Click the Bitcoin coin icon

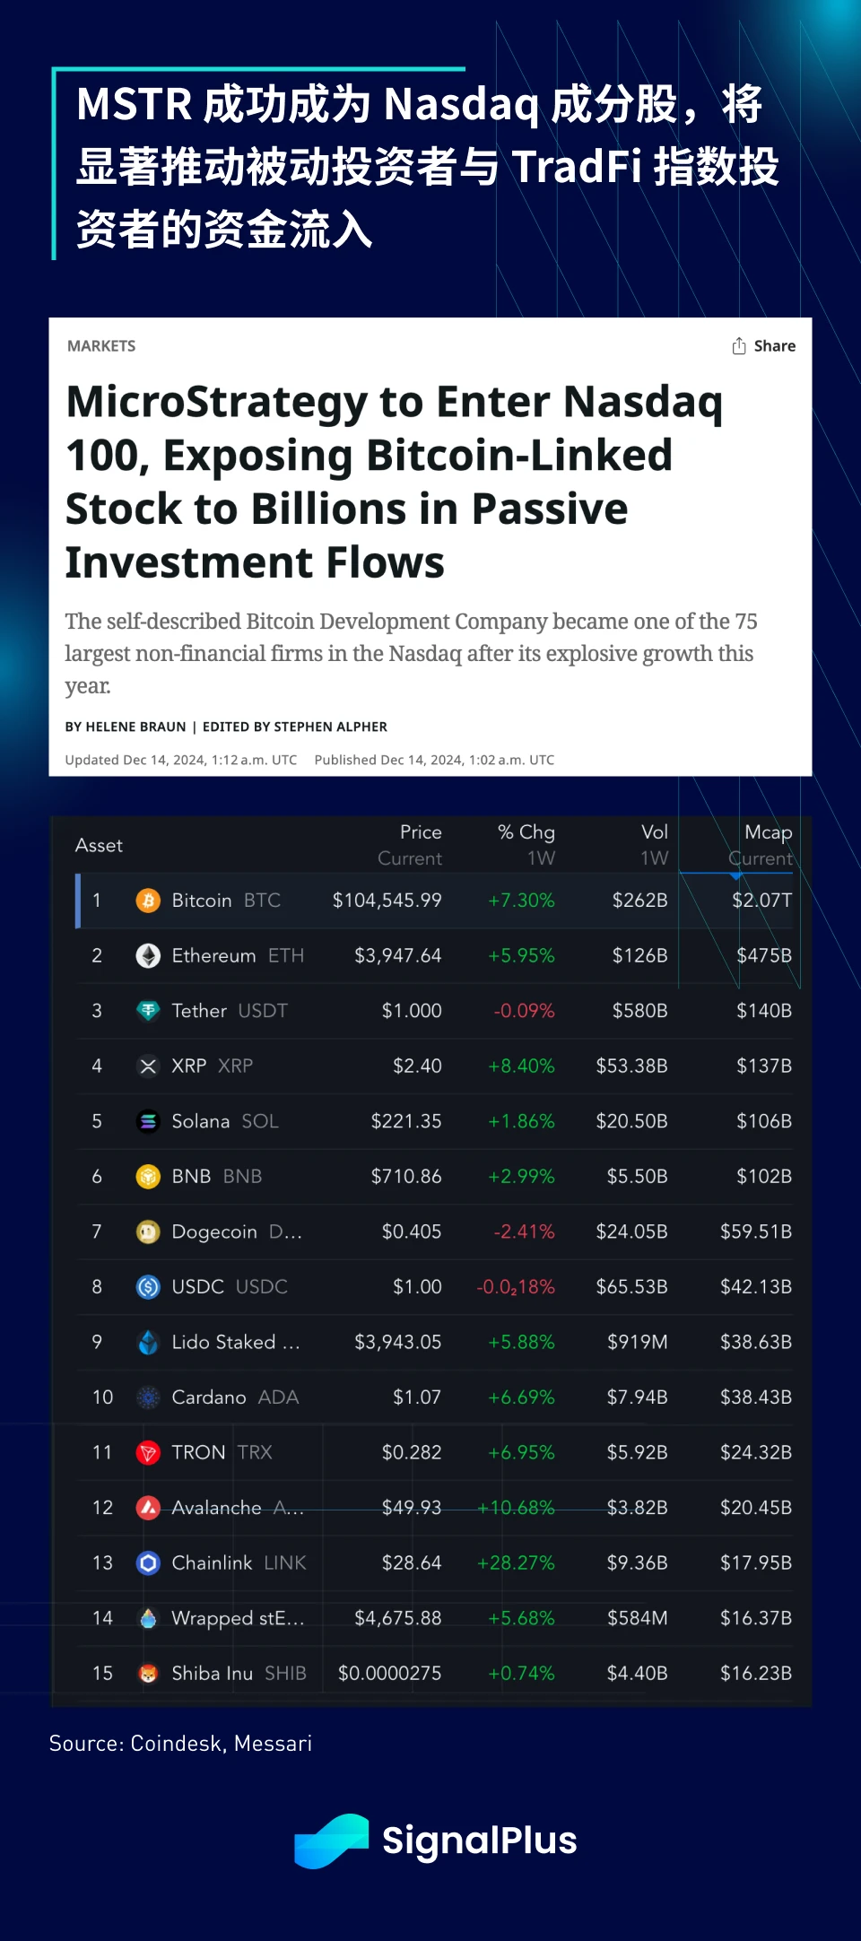pyautogui.click(x=148, y=901)
